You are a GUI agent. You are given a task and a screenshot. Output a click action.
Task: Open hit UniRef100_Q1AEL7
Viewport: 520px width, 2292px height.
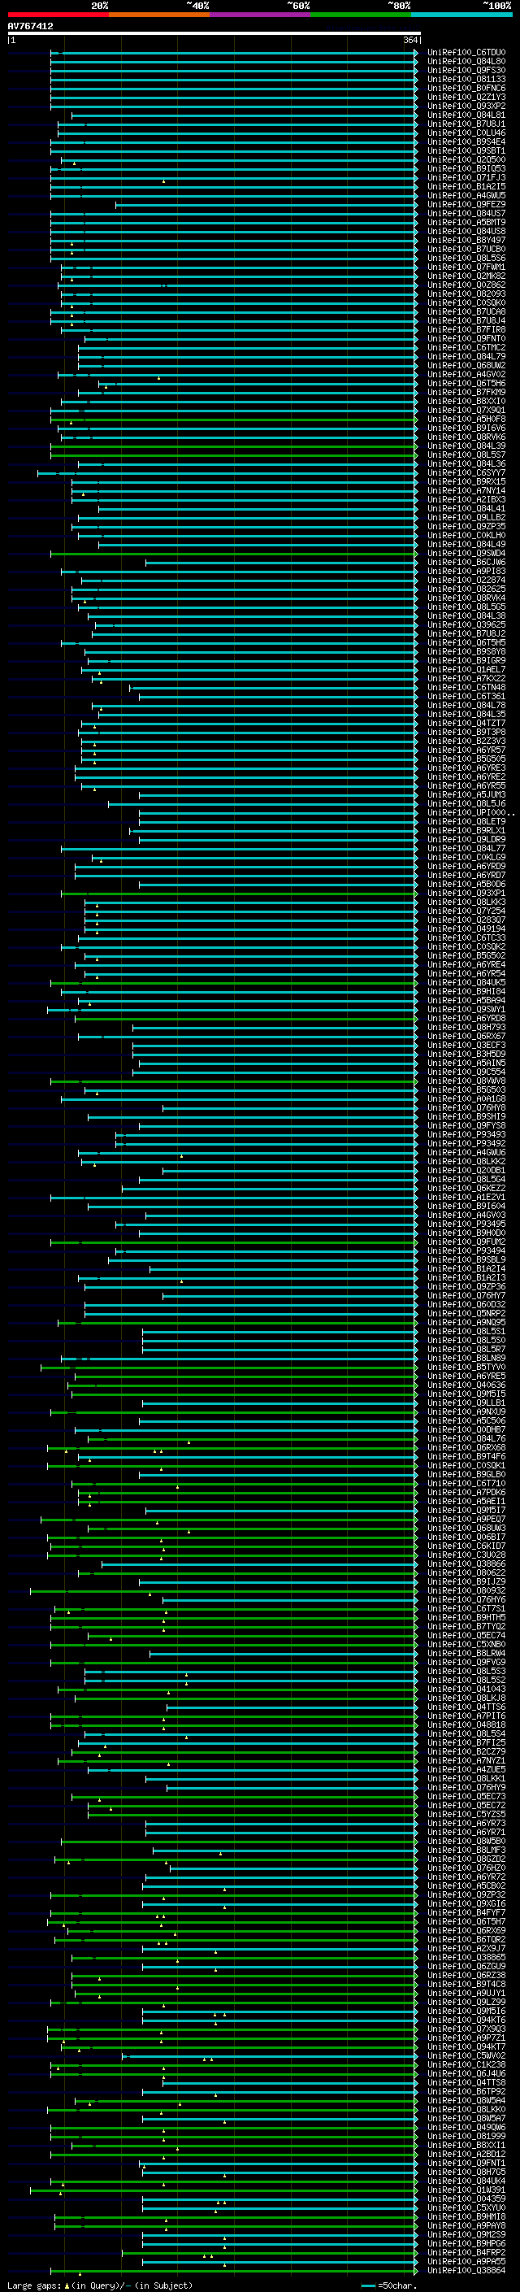(466, 670)
